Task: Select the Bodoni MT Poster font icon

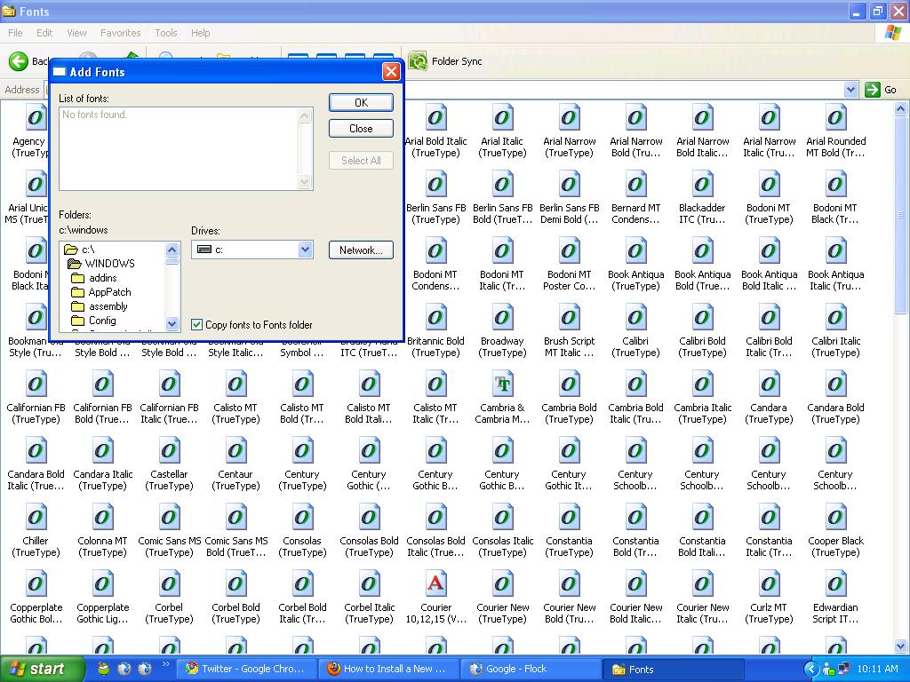Action: point(569,251)
